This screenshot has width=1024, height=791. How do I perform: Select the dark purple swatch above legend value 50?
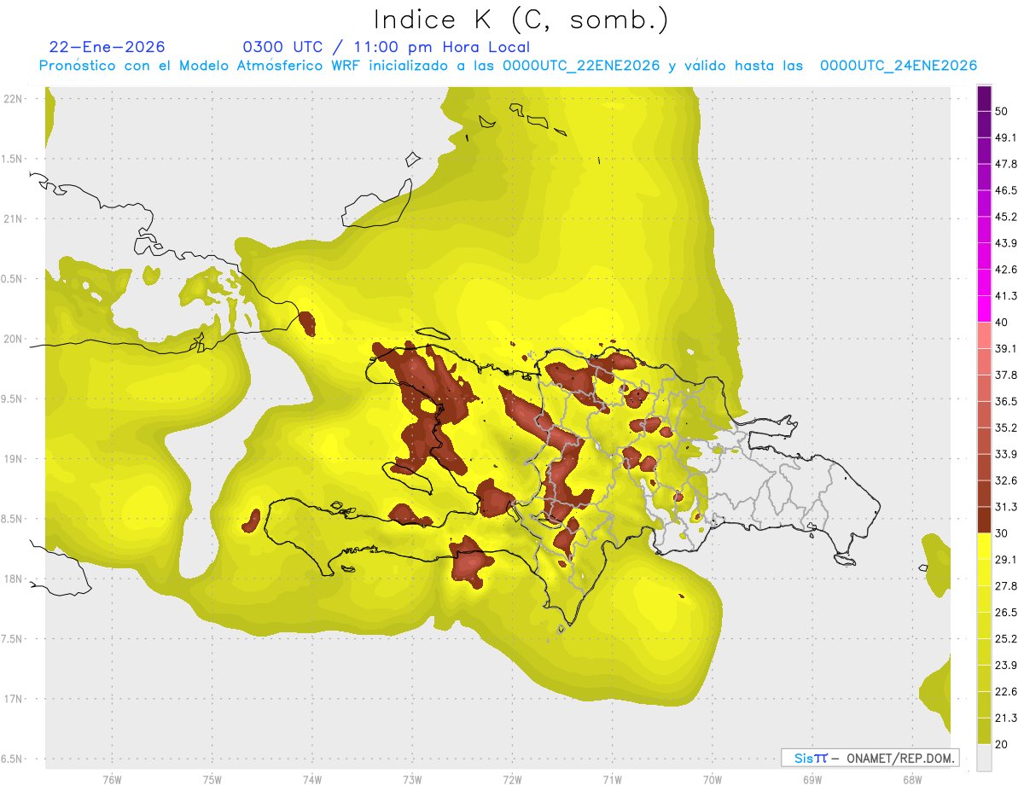984,98
